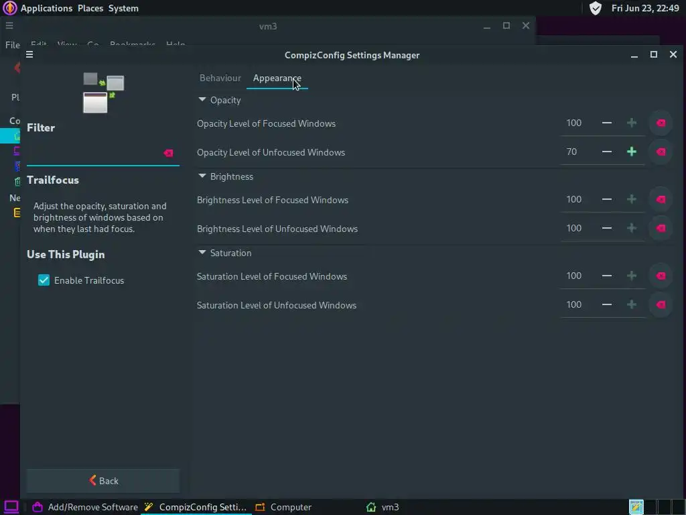
Task: Switch to Add/Remove Software in taskbar
Action: [85, 507]
